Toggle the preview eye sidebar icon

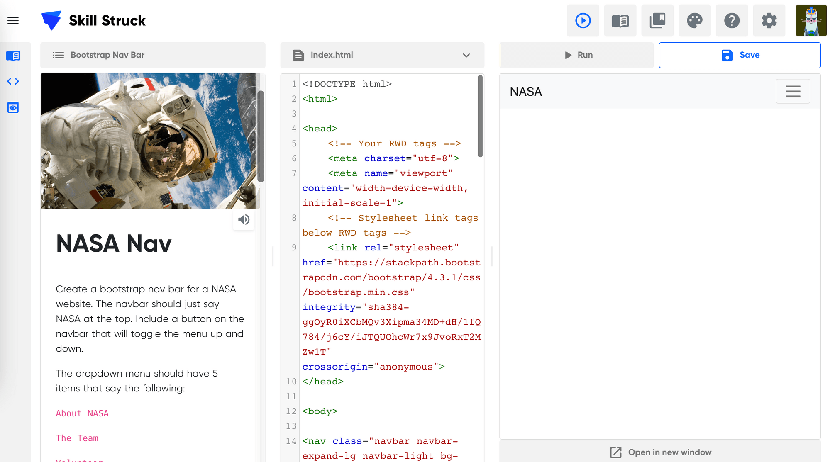[x=13, y=108]
